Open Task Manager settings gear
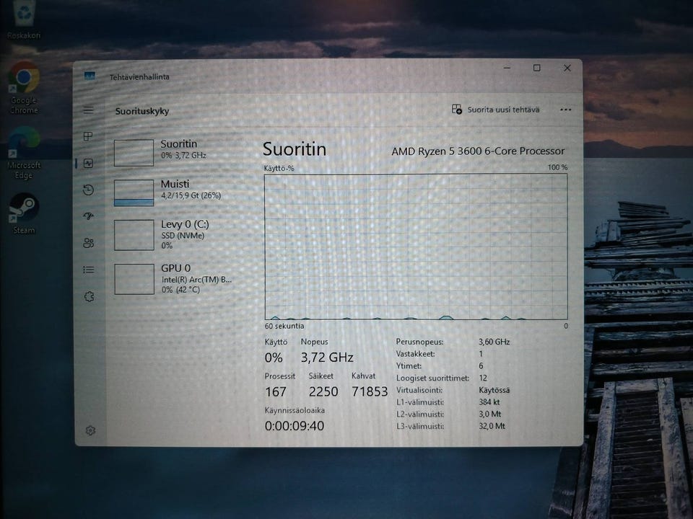The height and width of the screenshot is (519, 693). [x=91, y=430]
